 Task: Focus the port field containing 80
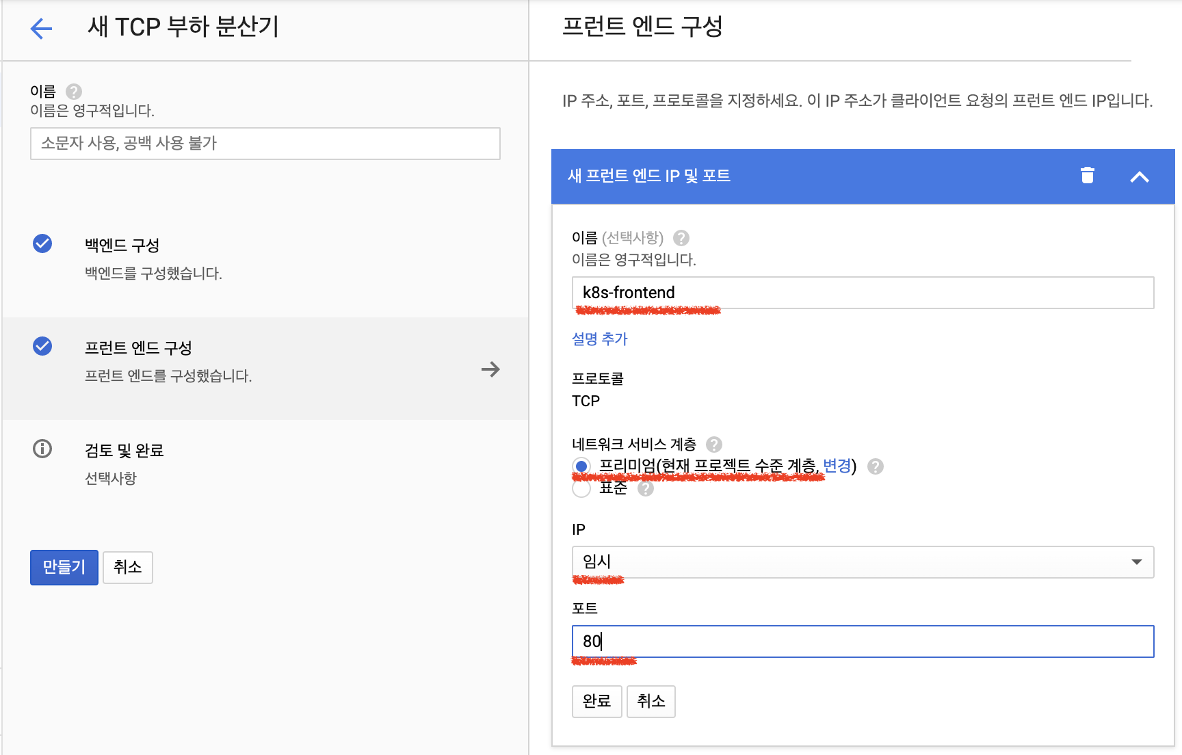click(863, 641)
